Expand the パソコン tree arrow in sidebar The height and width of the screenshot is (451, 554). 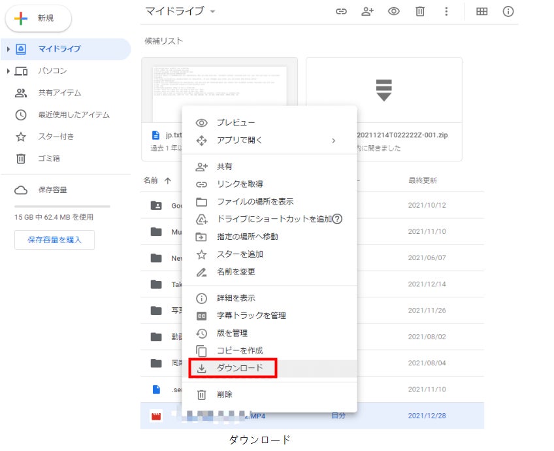point(8,71)
